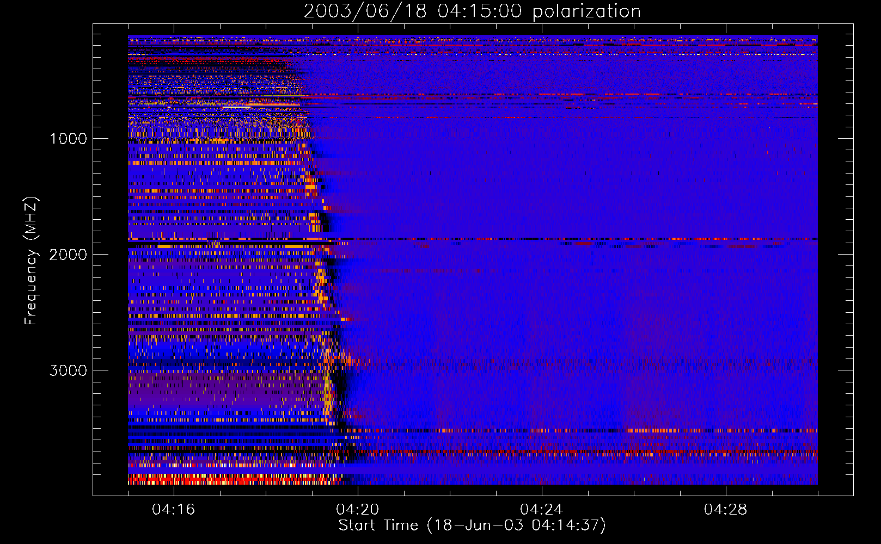Click the 'Start Time (18-Jun-03 04:14:37)' label
The height and width of the screenshot is (544, 881).
472,526
